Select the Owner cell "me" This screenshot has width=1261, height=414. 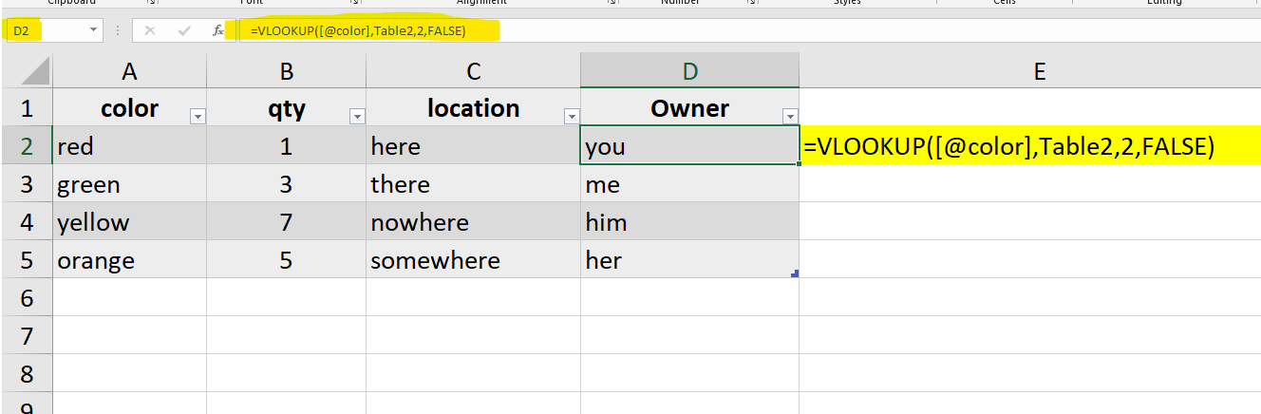click(690, 183)
